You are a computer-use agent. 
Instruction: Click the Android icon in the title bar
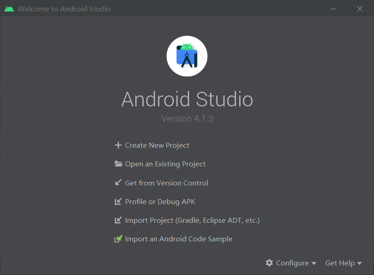pos(9,8)
